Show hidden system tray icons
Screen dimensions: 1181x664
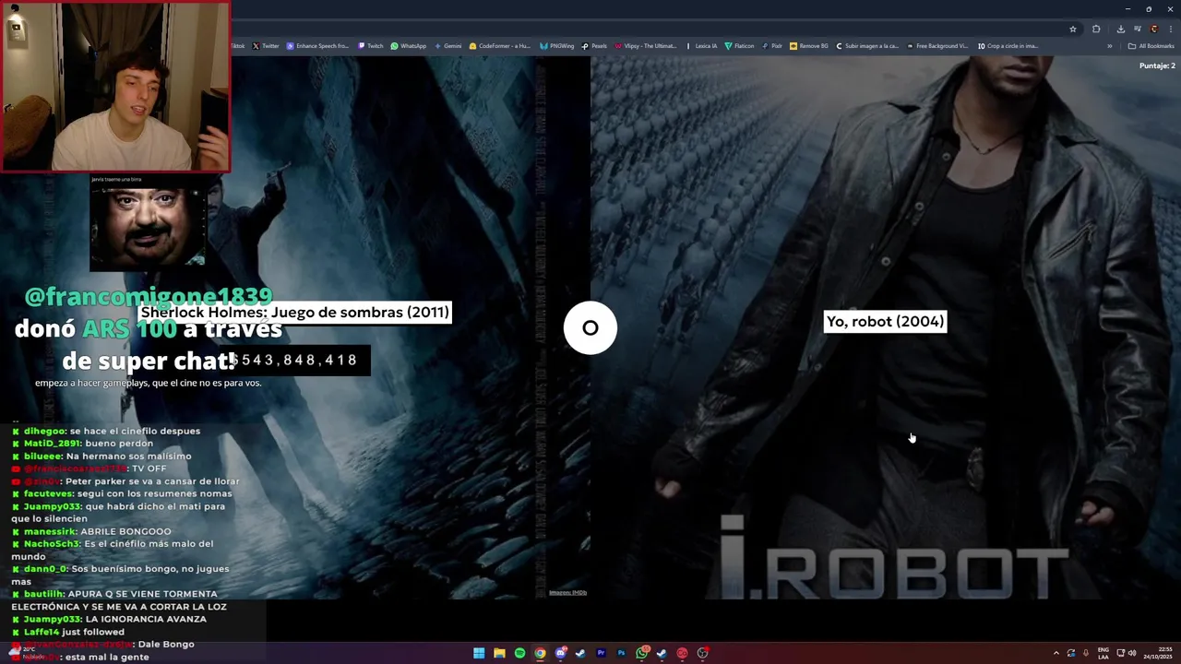[x=1056, y=653]
